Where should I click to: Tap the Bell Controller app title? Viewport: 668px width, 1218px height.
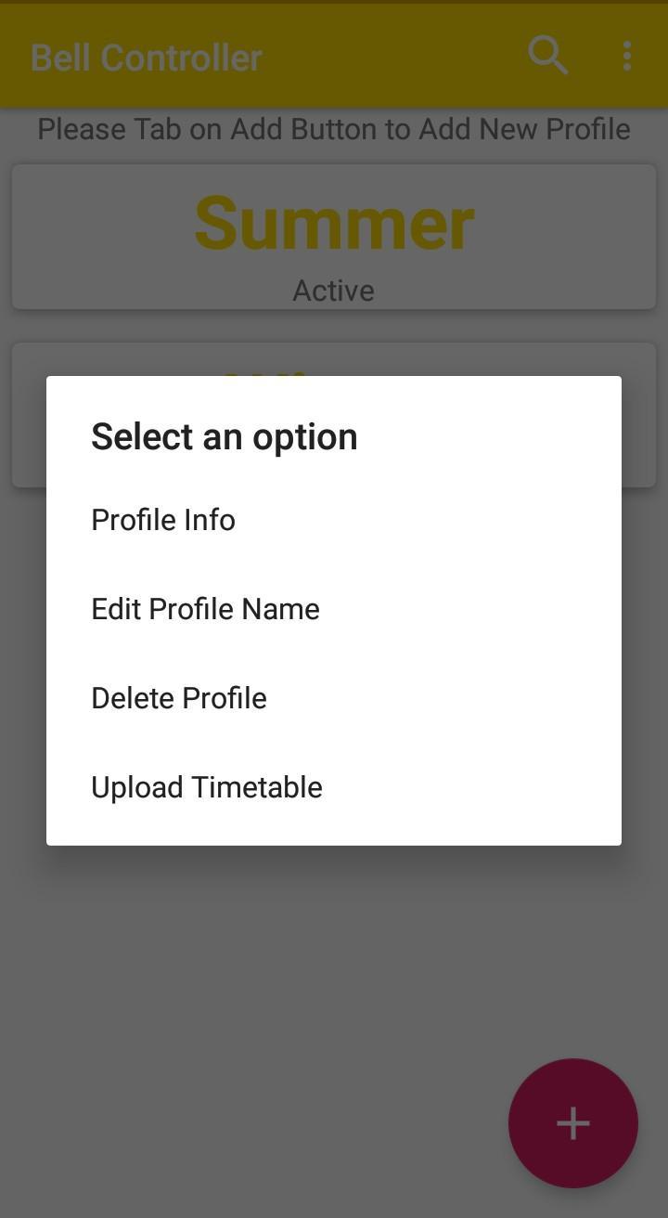[147, 58]
